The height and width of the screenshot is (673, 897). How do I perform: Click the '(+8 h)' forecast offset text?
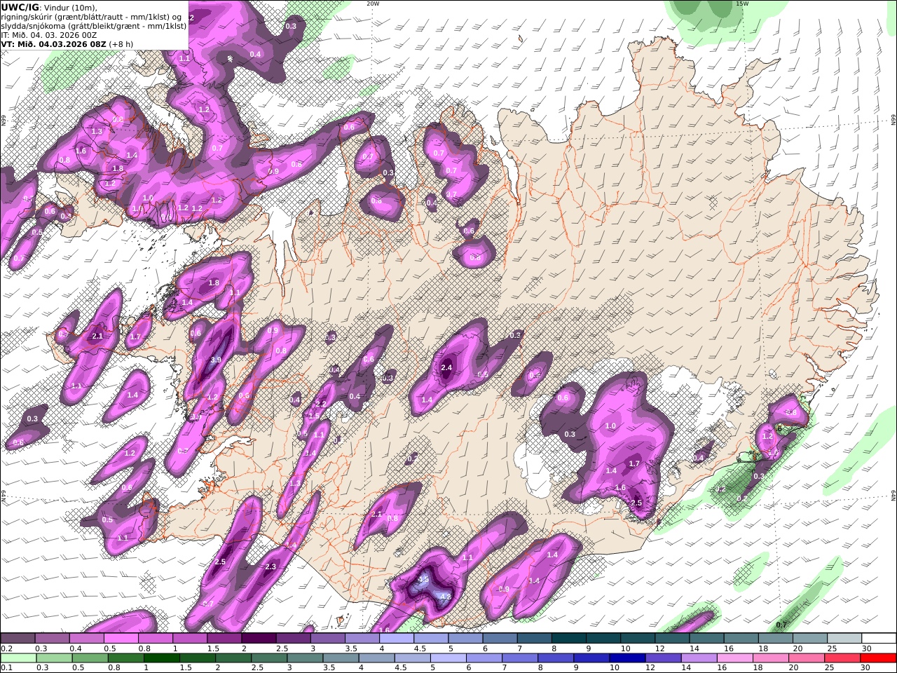[x=121, y=43]
